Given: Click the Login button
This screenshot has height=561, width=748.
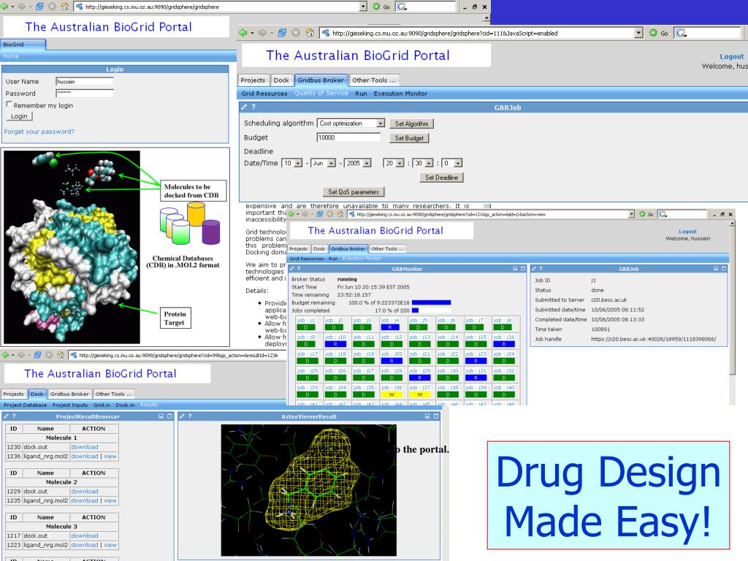Looking at the screenshot, I should (19, 116).
